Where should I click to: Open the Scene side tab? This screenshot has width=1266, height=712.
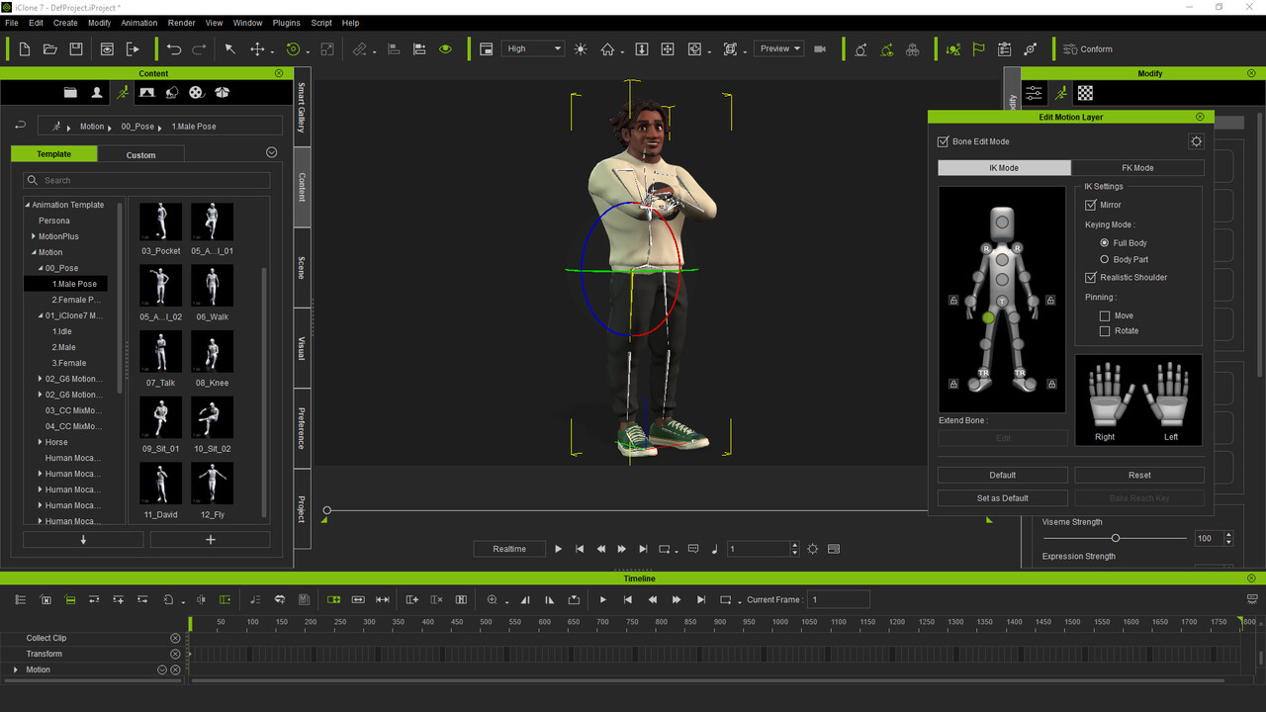302,268
